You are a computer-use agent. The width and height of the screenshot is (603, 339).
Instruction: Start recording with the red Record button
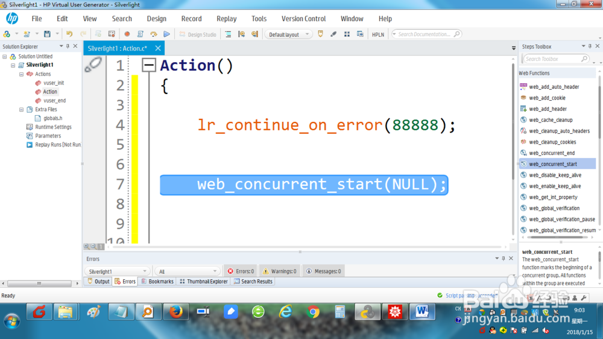[x=127, y=34]
